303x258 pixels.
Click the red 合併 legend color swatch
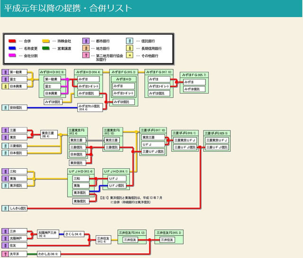tap(12, 41)
